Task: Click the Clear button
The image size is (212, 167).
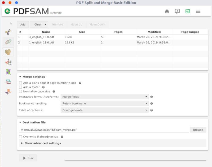Action: 38,24
